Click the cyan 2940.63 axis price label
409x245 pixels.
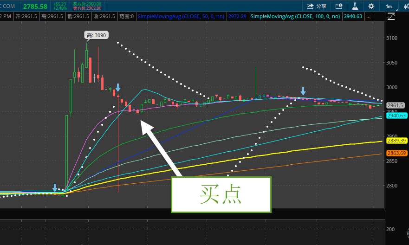(x=396, y=116)
